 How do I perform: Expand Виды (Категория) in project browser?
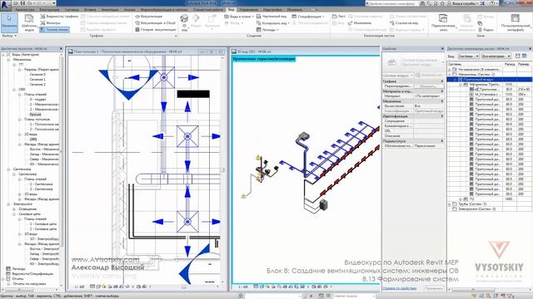click(x=3, y=55)
